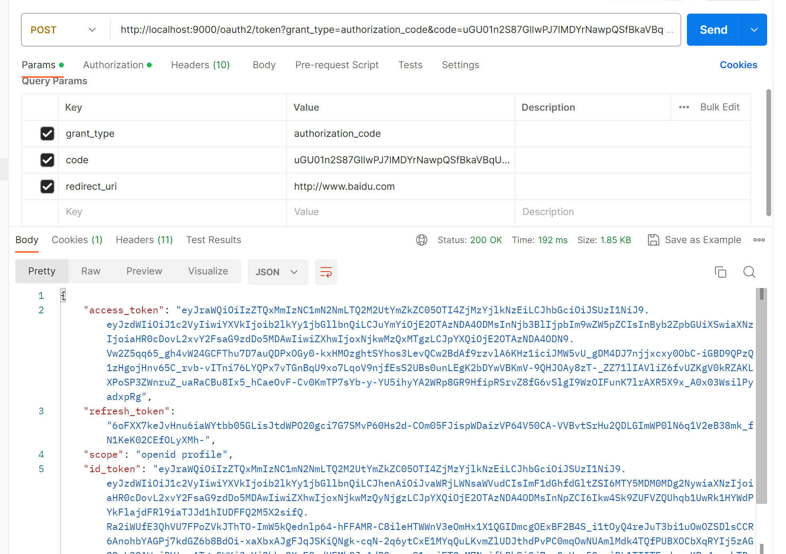Toggle the grant_type query param checkbox
The width and height of the screenshot is (786, 554).
47,134
